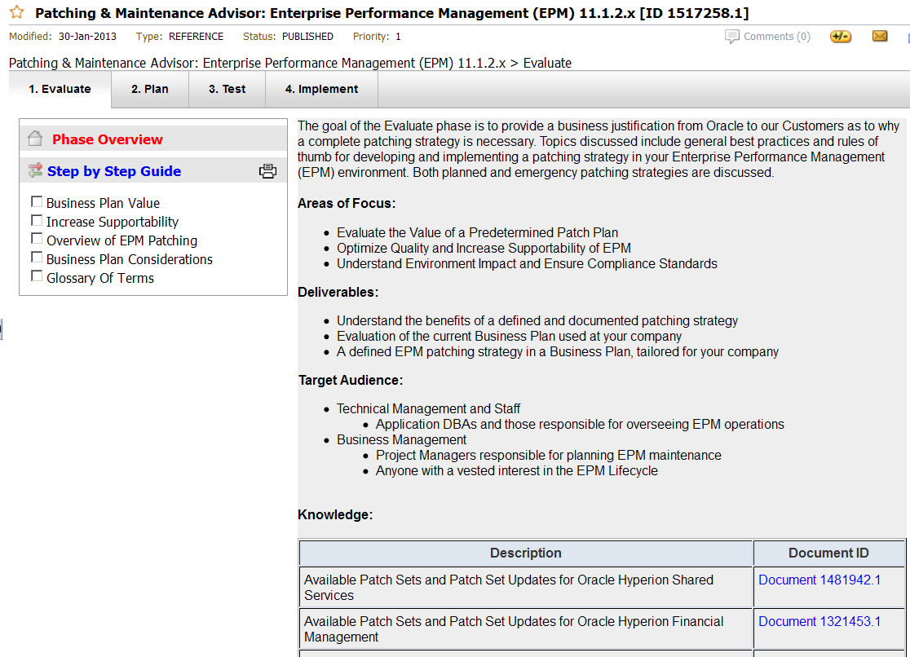
Task: Mark document as favorite with star icon
Action: coord(17,12)
